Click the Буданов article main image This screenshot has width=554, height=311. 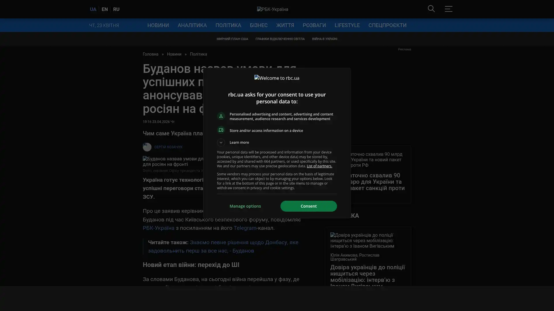click(173, 162)
